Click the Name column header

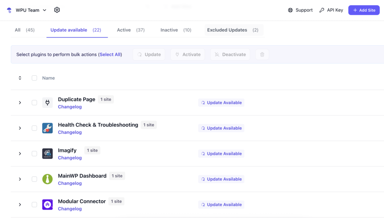48,78
